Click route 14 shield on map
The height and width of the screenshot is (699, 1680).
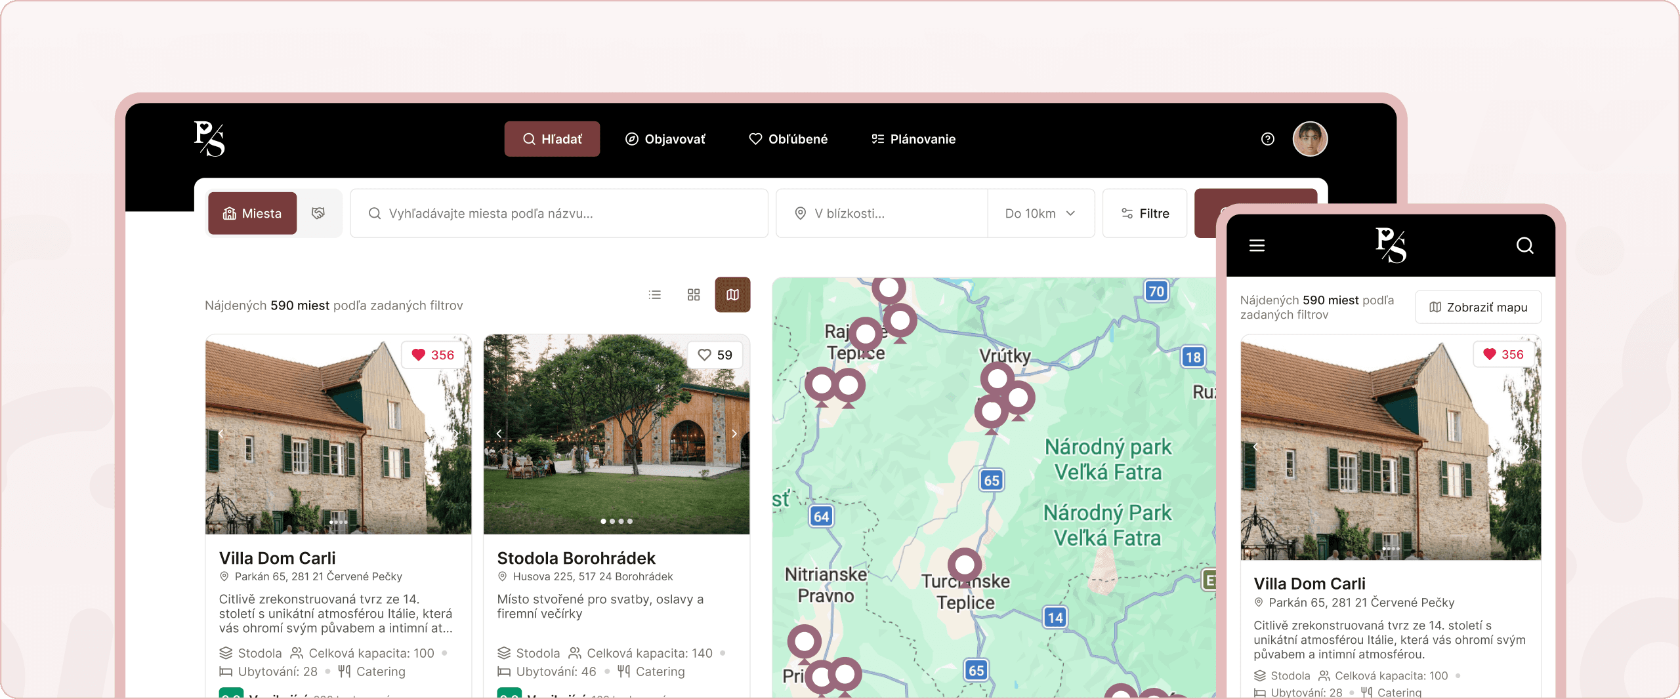(x=1055, y=617)
